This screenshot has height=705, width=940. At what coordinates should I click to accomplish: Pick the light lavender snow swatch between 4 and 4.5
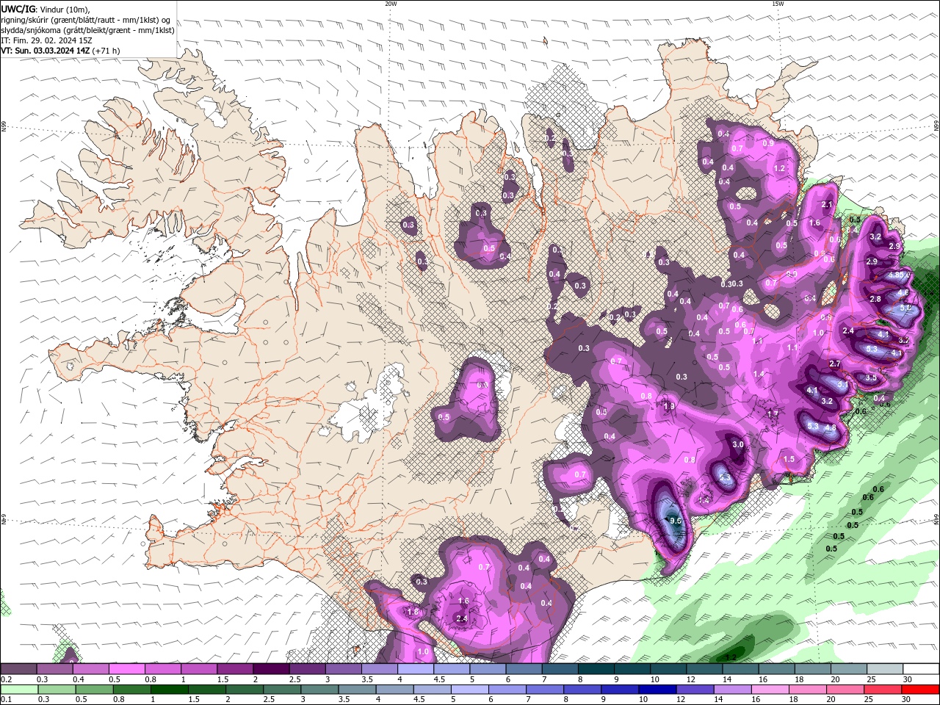pyautogui.click(x=414, y=669)
